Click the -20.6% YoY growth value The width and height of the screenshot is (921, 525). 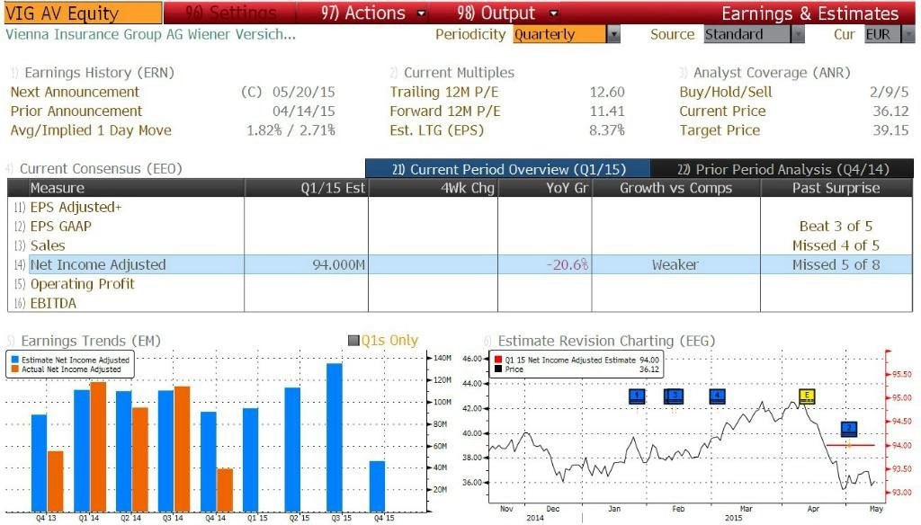[x=567, y=265]
